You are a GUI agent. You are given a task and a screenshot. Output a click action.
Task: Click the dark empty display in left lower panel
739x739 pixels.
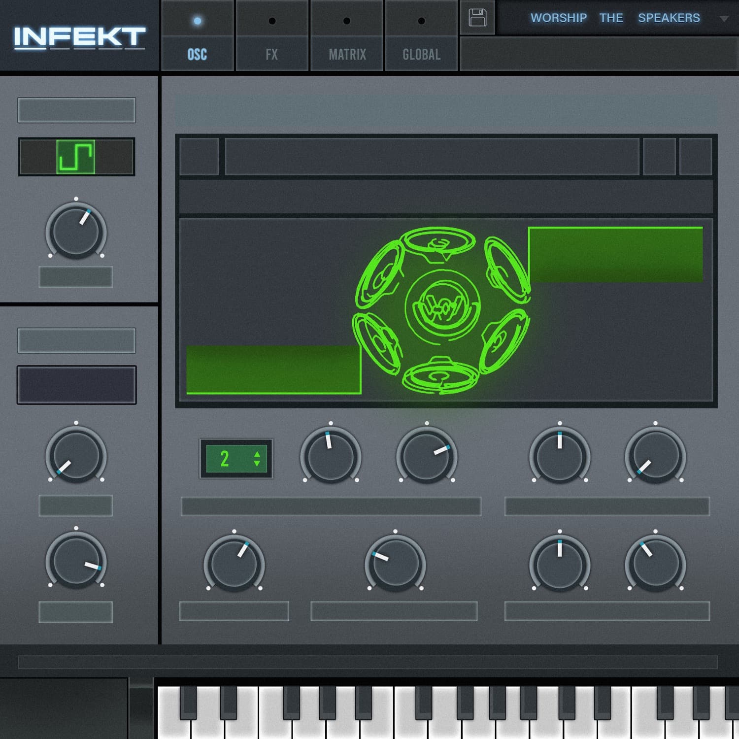pyautogui.click(x=76, y=385)
